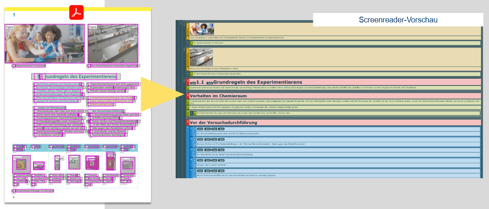Select the students experimenting Figure on the PDF page
The width and height of the screenshot is (489, 209).
coord(45,44)
